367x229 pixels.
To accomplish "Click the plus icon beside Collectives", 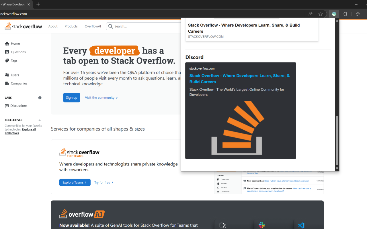I will (x=40, y=120).
